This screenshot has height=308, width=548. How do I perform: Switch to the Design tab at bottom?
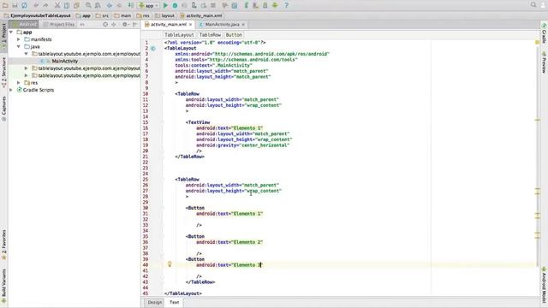pyautogui.click(x=154, y=302)
